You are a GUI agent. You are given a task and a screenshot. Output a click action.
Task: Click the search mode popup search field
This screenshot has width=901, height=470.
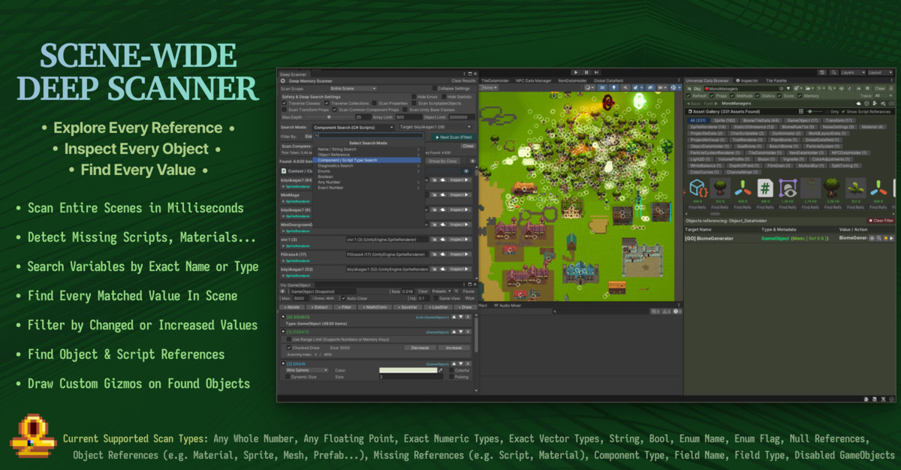[x=368, y=135]
